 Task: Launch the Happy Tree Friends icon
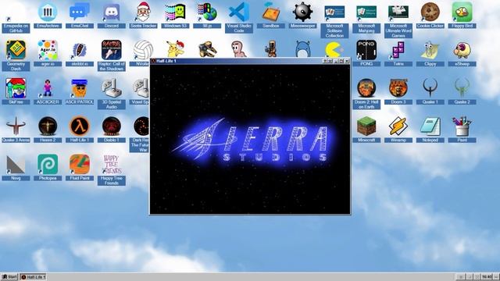pos(111,169)
